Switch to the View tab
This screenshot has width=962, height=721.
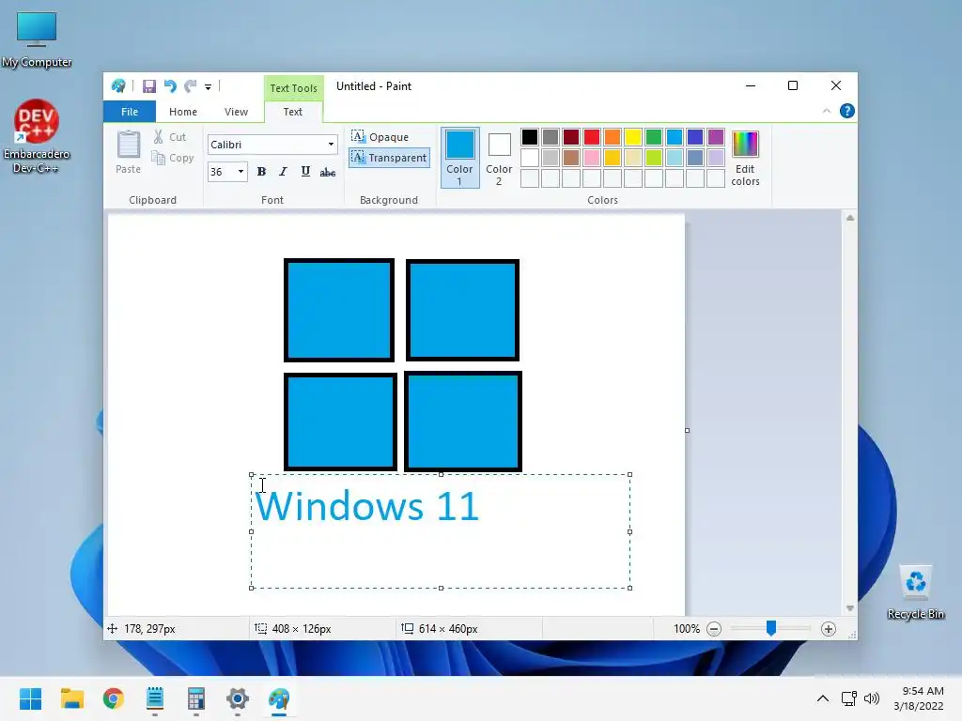click(236, 112)
